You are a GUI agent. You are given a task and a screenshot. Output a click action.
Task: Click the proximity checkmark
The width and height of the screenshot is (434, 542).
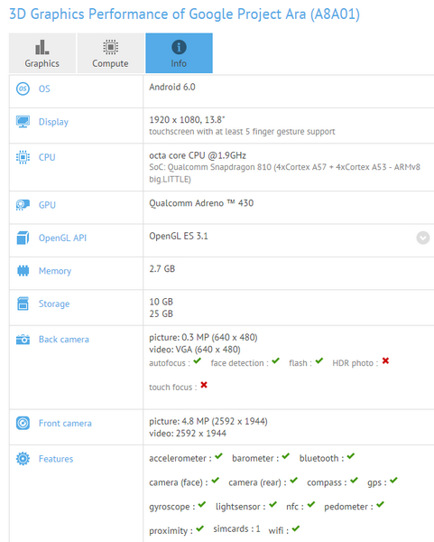[x=200, y=528]
